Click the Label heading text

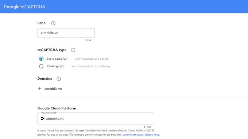click(42, 23)
